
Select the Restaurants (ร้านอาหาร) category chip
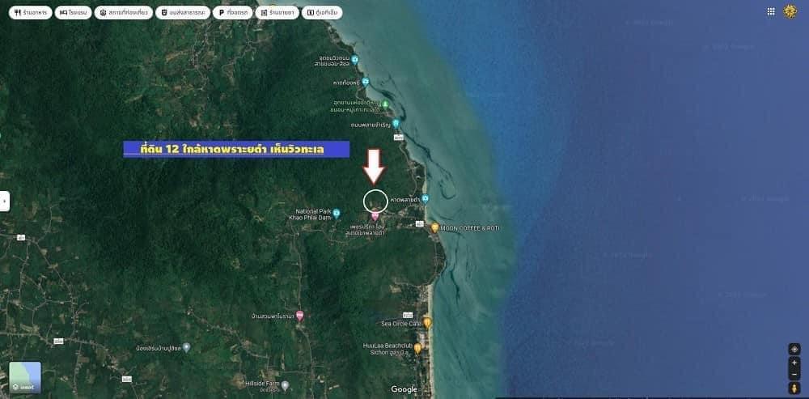point(31,12)
